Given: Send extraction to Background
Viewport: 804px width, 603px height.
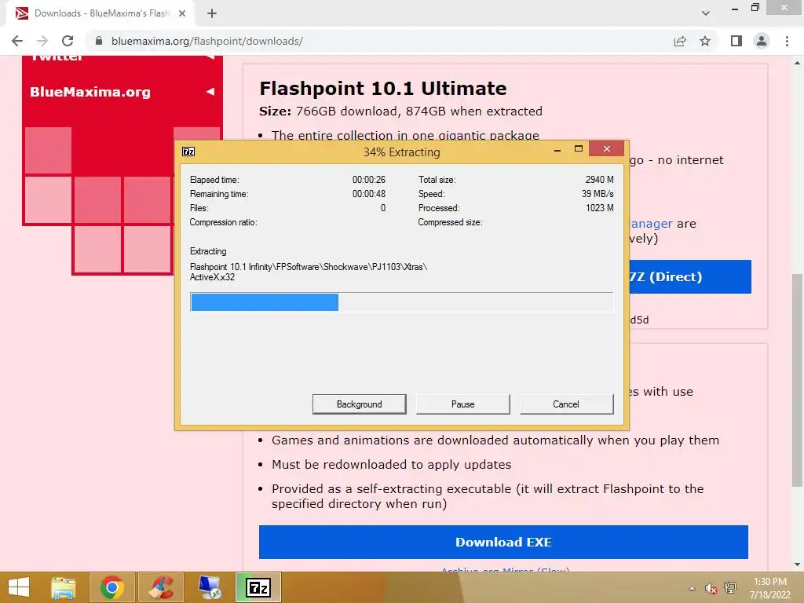Looking at the screenshot, I should pyautogui.click(x=360, y=404).
